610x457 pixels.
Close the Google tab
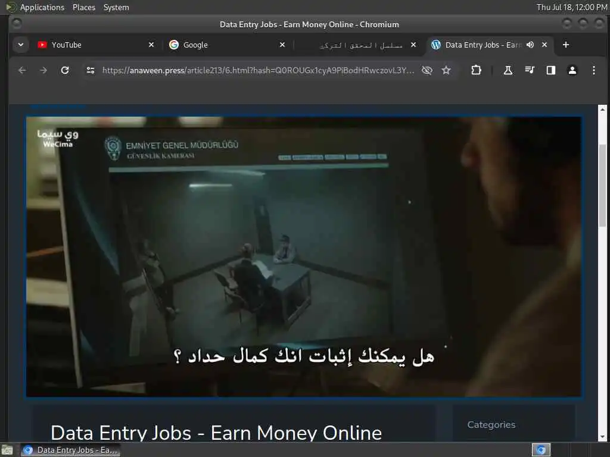tap(282, 45)
